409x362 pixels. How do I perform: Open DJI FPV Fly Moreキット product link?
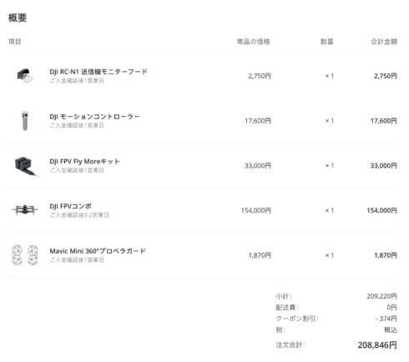(84, 162)
